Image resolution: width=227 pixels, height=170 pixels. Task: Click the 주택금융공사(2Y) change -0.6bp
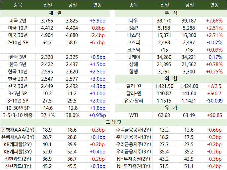214,130
